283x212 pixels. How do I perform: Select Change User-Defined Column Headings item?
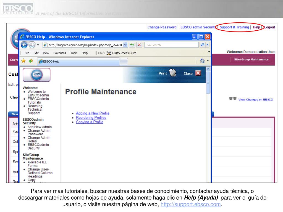40,173
